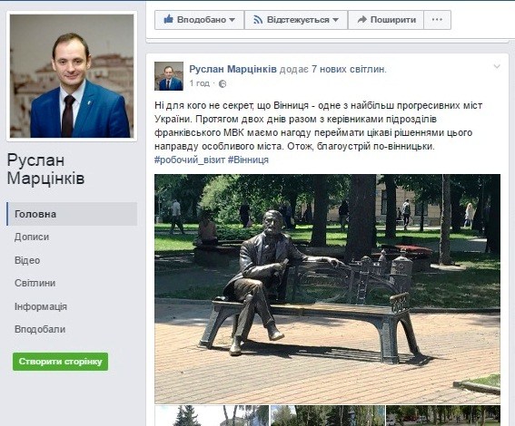Screen dimensions: 515x426
Task: Expand the Вподобано dropdown arrow
Action: pos(232,20)
